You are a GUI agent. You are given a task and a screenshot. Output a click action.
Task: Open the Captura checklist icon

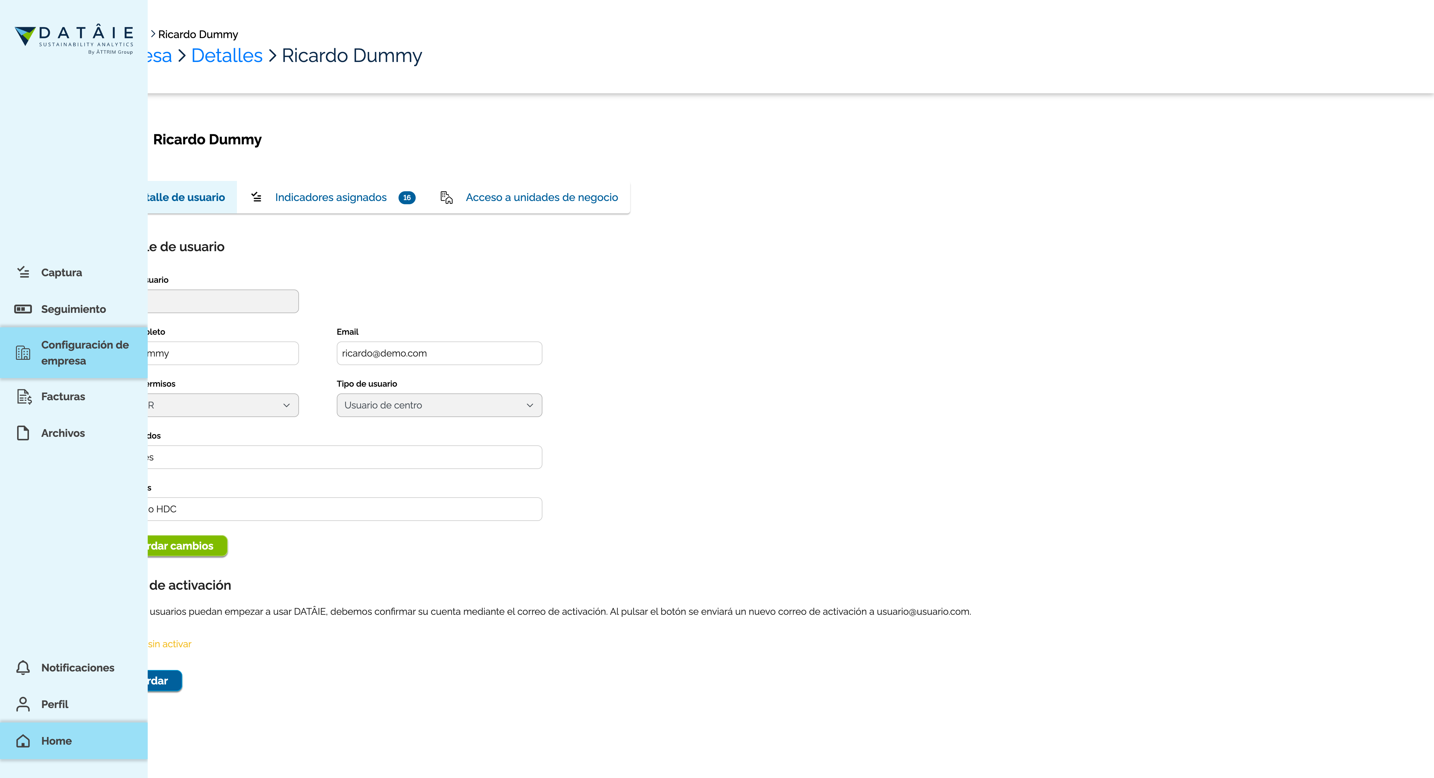[x=23, y=272]
